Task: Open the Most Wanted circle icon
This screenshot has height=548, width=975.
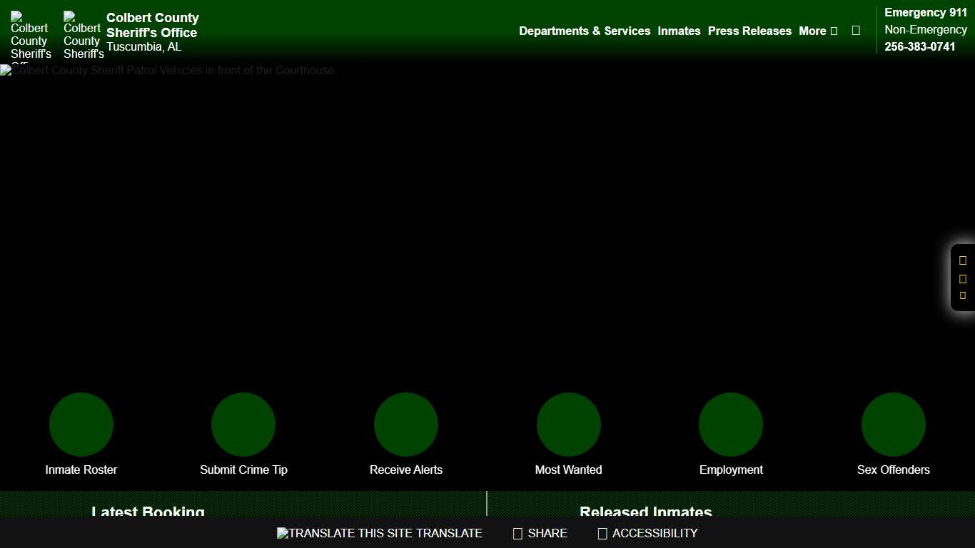Action: pyautogui.click(x=569, y=425)
